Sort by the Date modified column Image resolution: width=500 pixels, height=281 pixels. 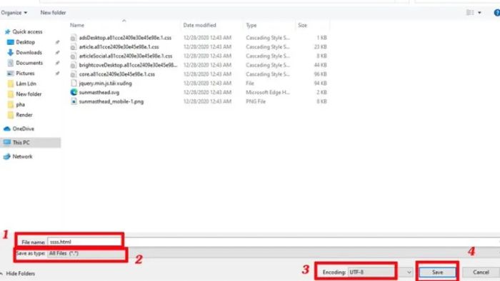point(199,25)
